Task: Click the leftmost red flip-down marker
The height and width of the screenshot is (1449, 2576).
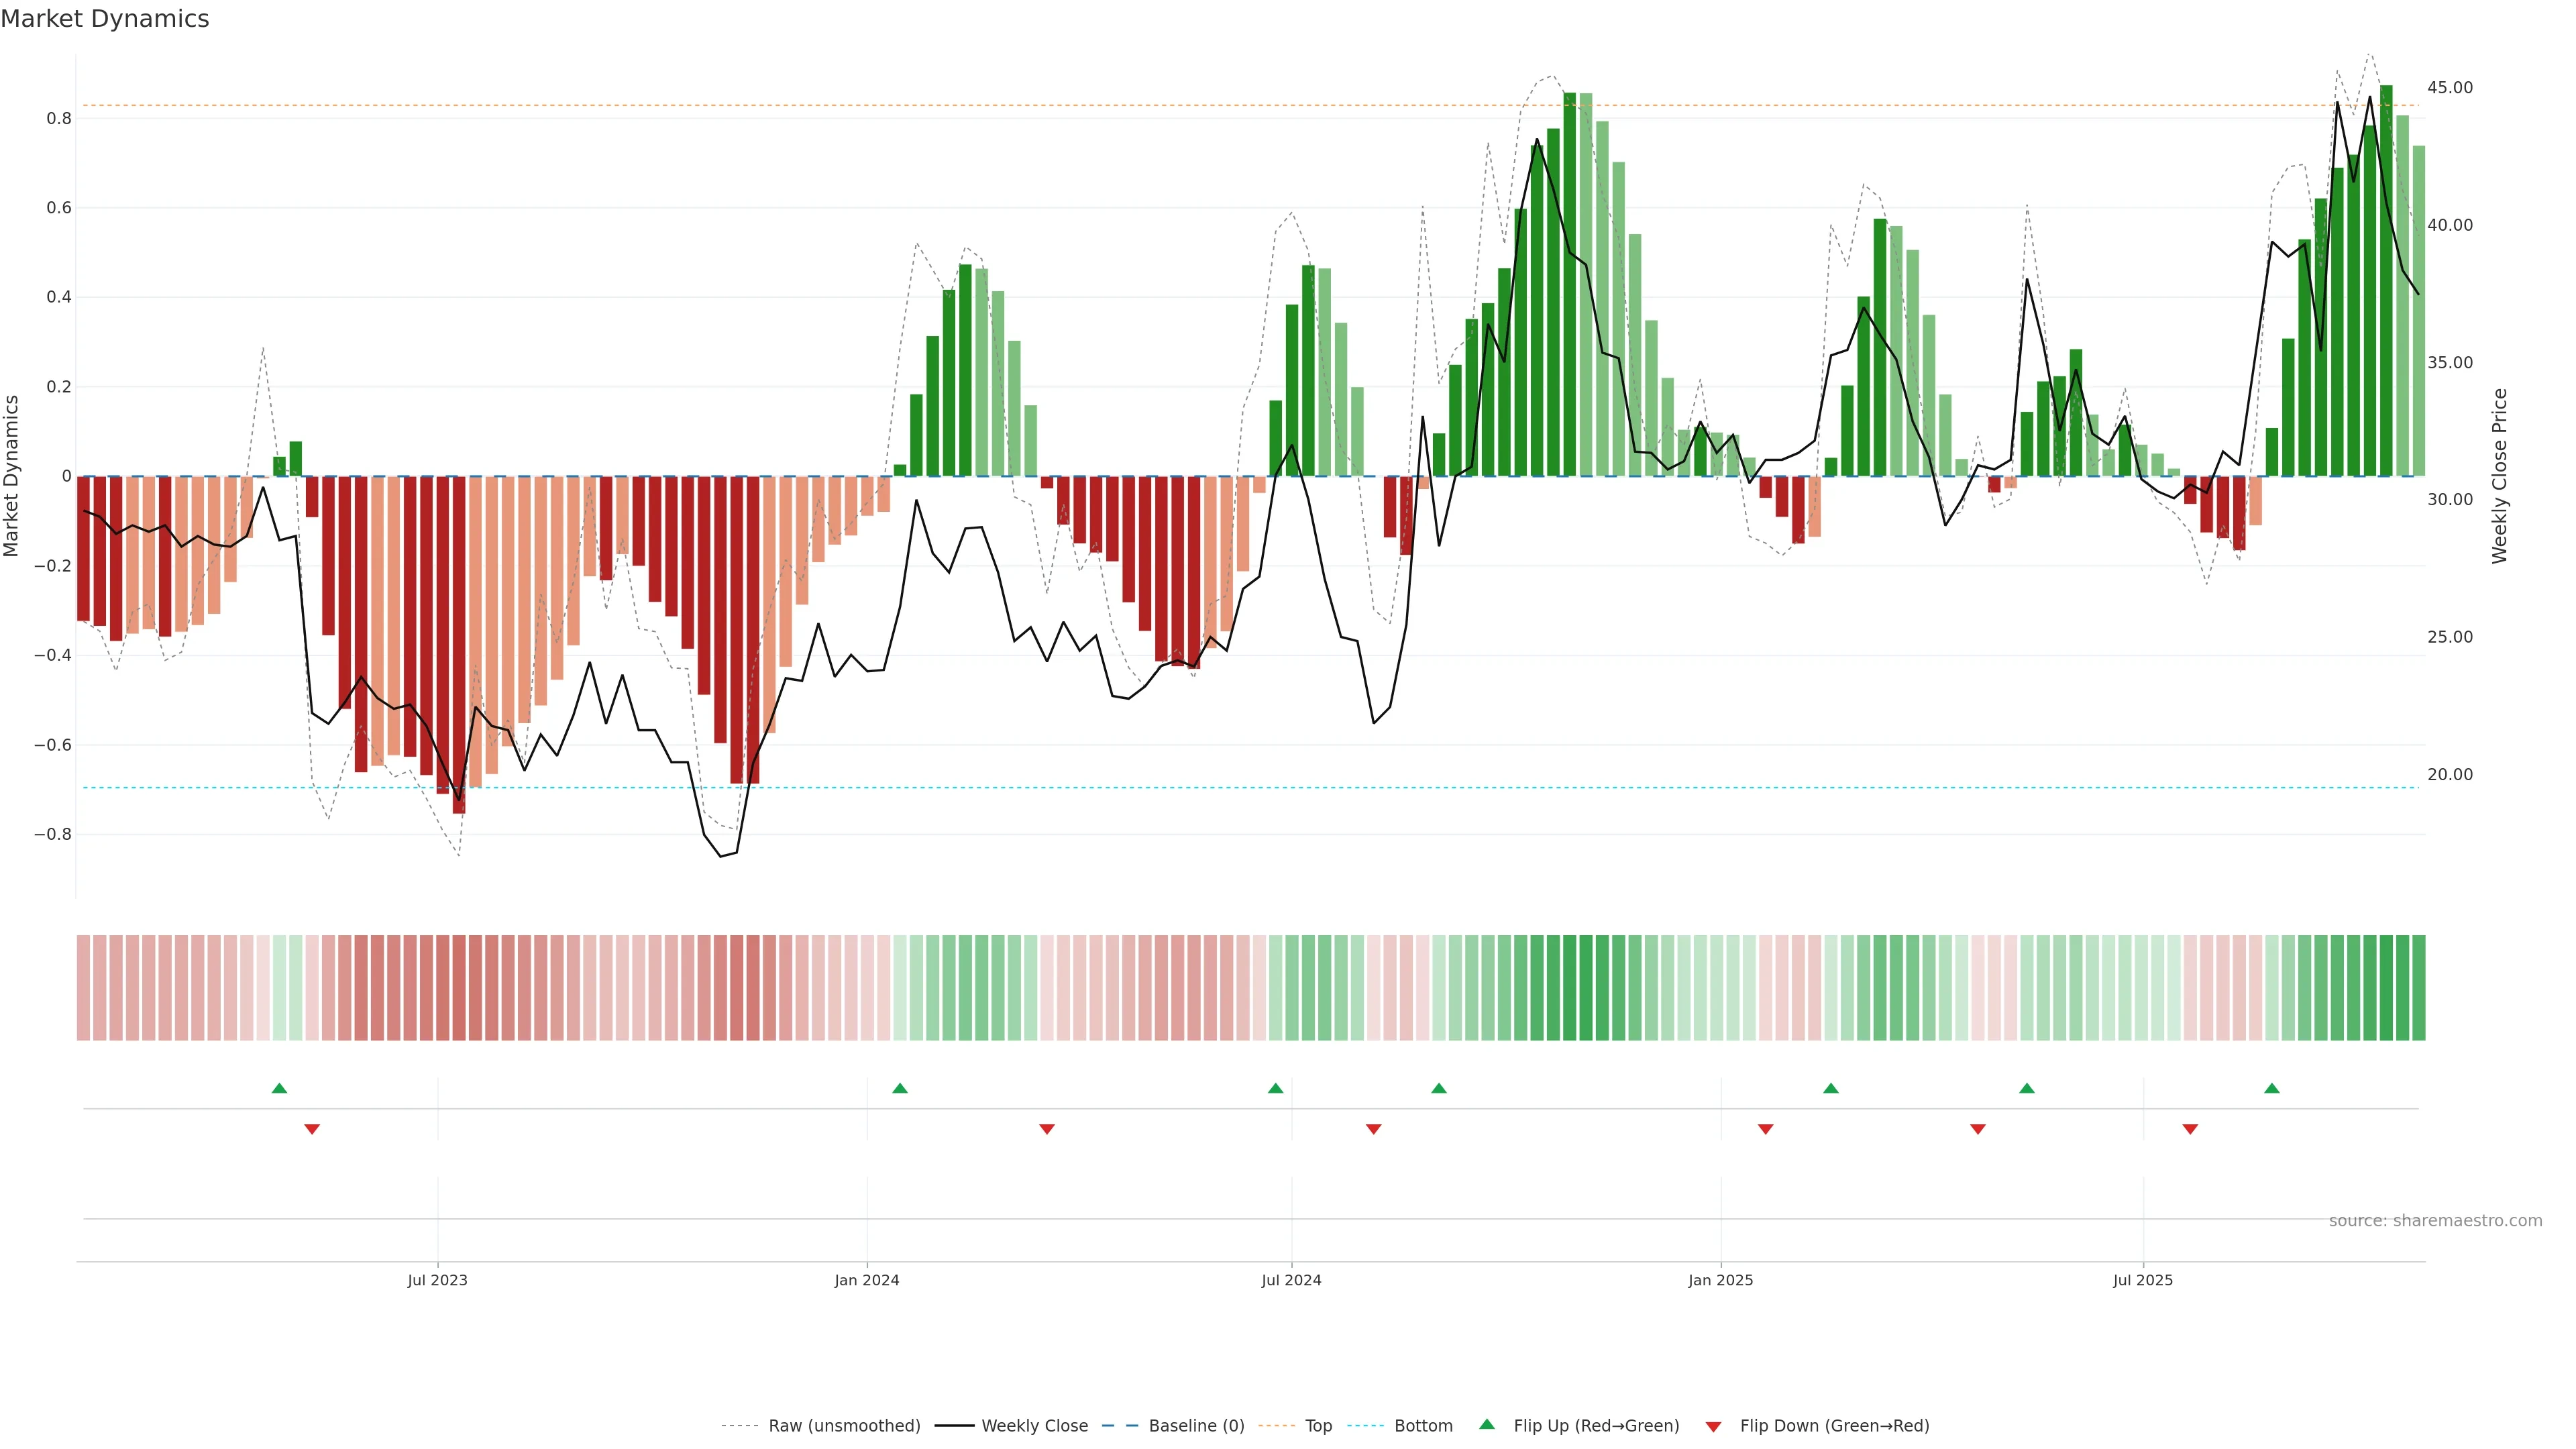Action: tap(312, 1129)
